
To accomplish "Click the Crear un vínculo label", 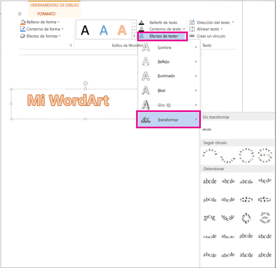I will pos(211,36).
